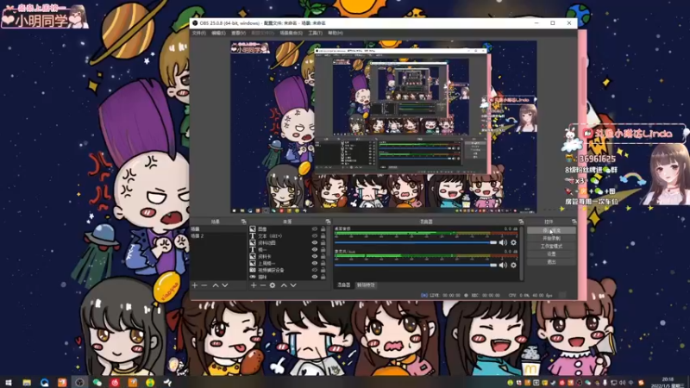Open desktop audio settings gear

(513, 242)
